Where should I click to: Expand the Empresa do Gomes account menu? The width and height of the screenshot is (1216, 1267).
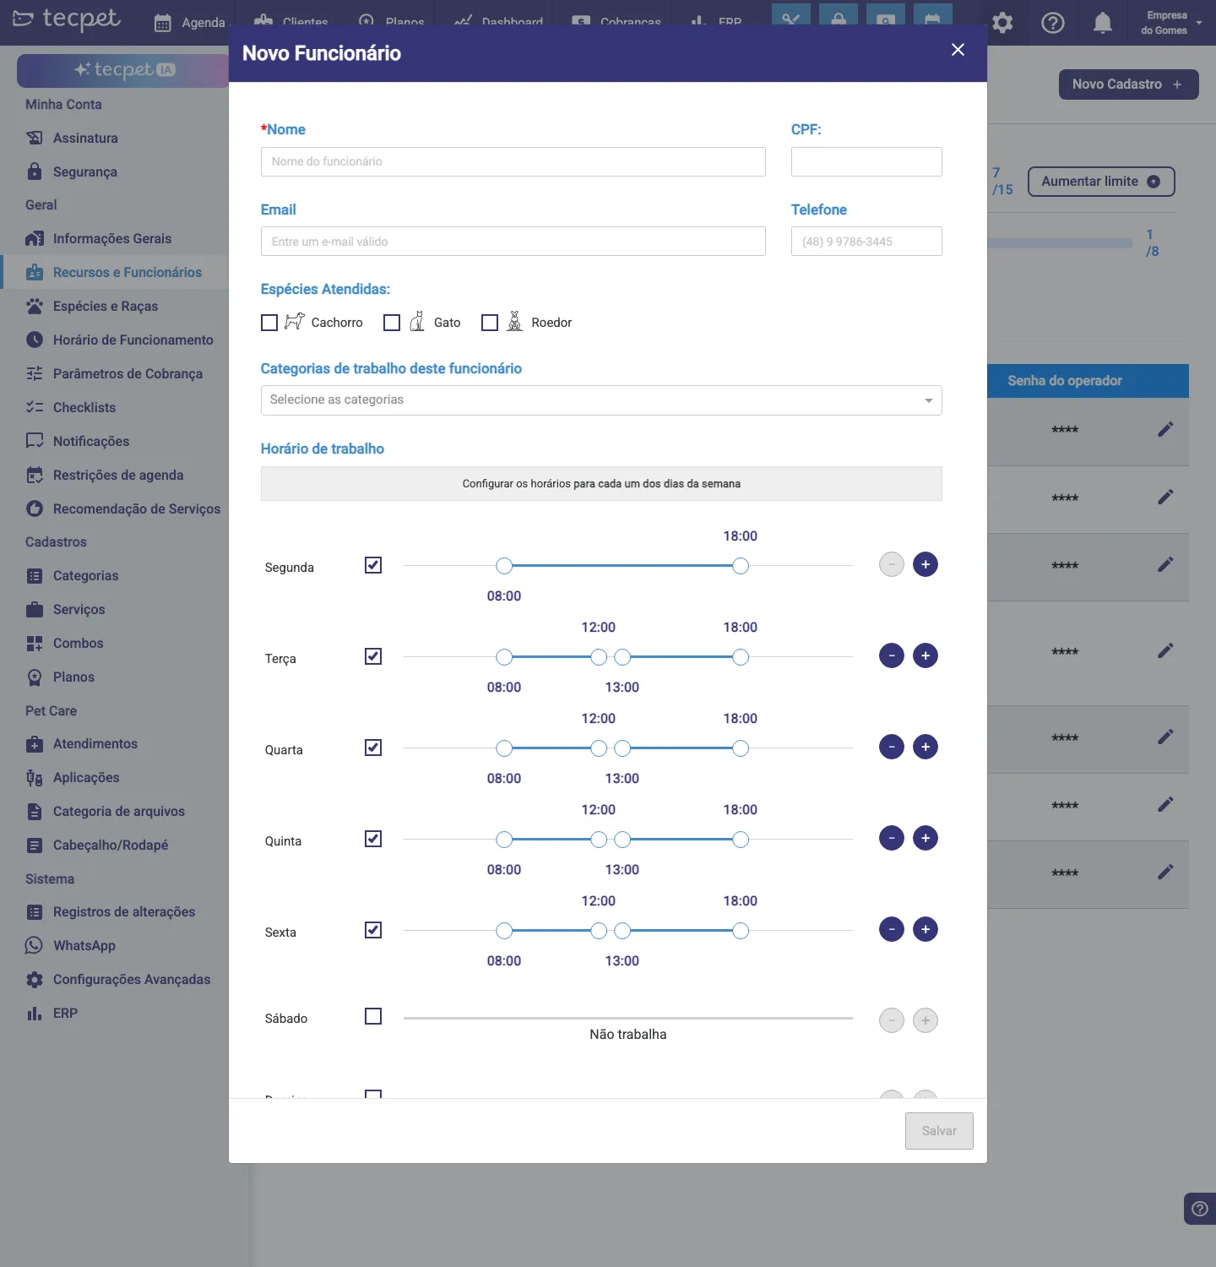(1172, 23)
